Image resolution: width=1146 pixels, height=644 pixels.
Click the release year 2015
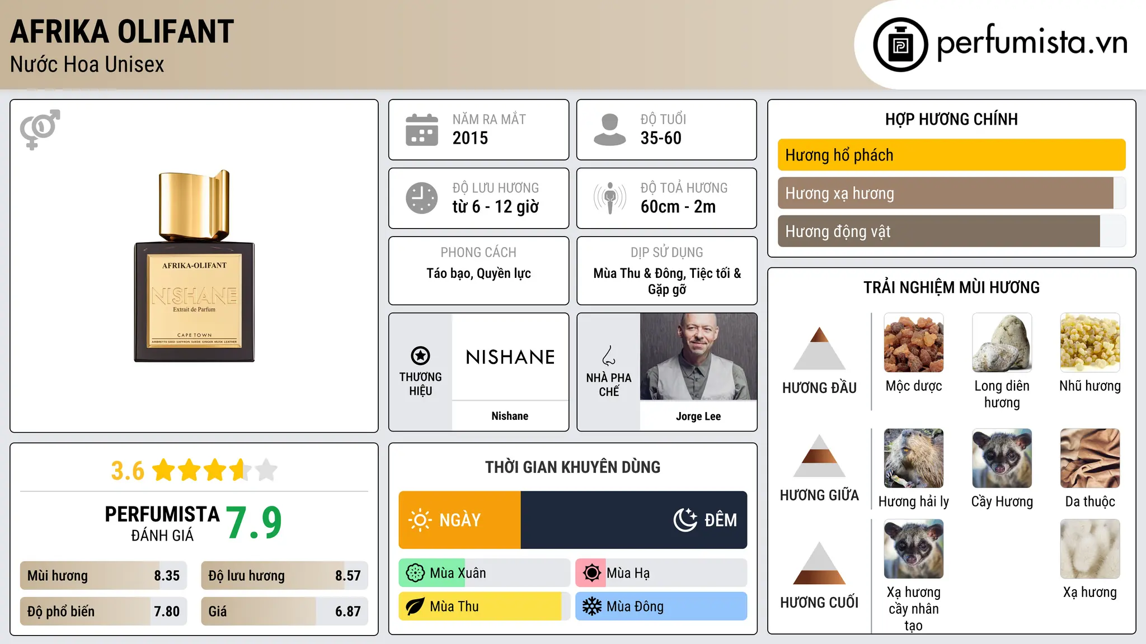(470, 138)
